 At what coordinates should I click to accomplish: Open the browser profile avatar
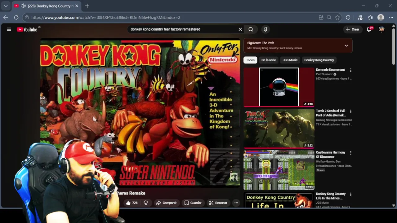tap(381, 17)
